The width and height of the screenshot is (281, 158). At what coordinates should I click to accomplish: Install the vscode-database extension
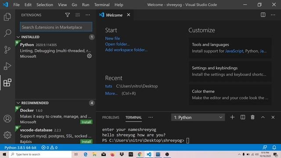pos(86,141)
